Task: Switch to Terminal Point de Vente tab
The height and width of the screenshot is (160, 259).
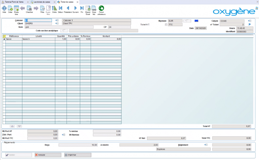Action: pyautogui.click(x=13, y=2)
